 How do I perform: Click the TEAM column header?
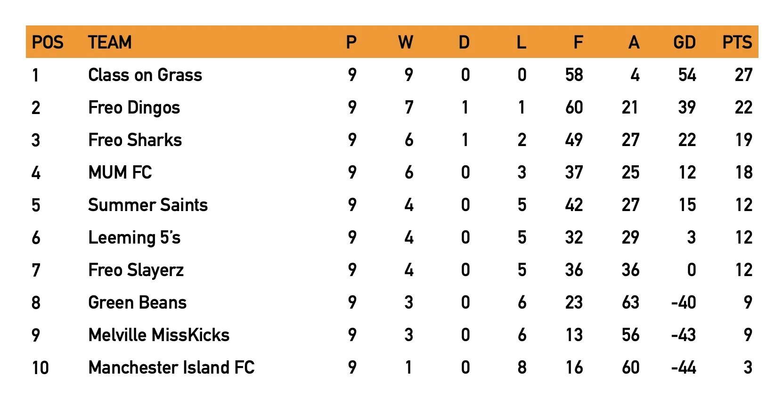click(x=110, y=42)
